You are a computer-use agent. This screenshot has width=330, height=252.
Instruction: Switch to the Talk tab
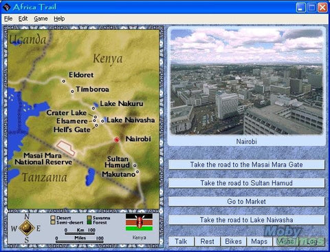(181, 242)
